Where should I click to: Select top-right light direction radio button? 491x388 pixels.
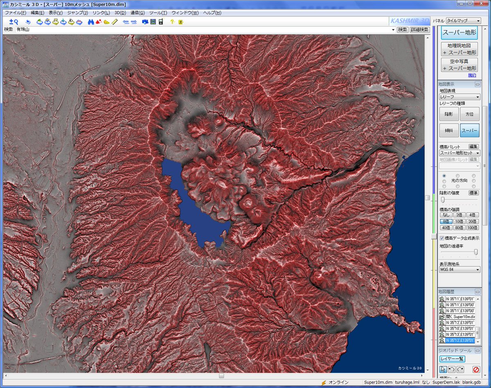click(x=473, y=175)
